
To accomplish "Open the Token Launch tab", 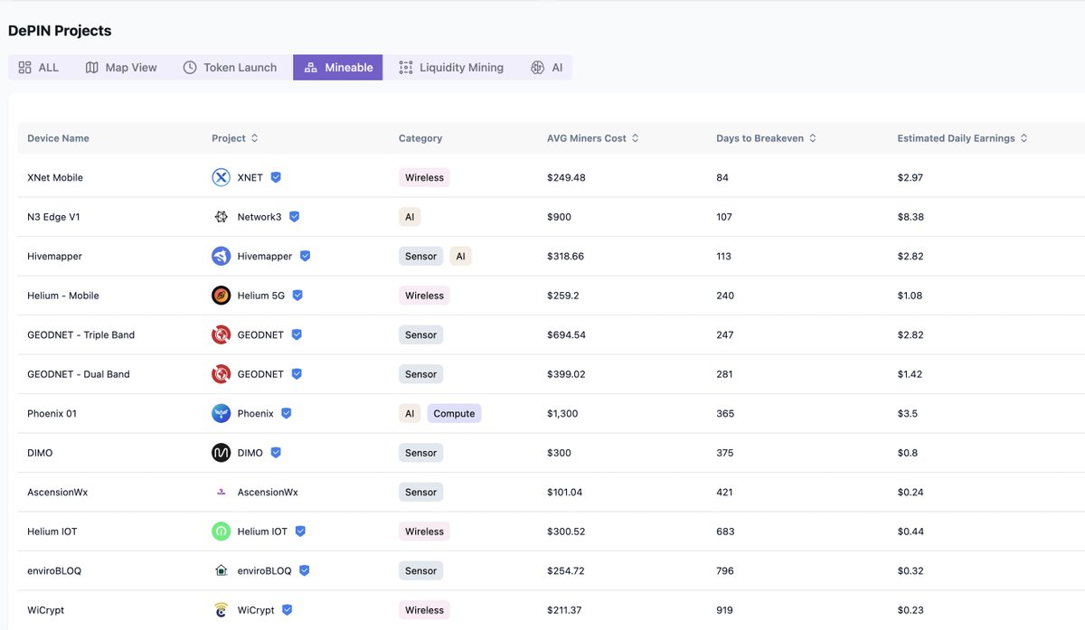I will tap(230, 68).
